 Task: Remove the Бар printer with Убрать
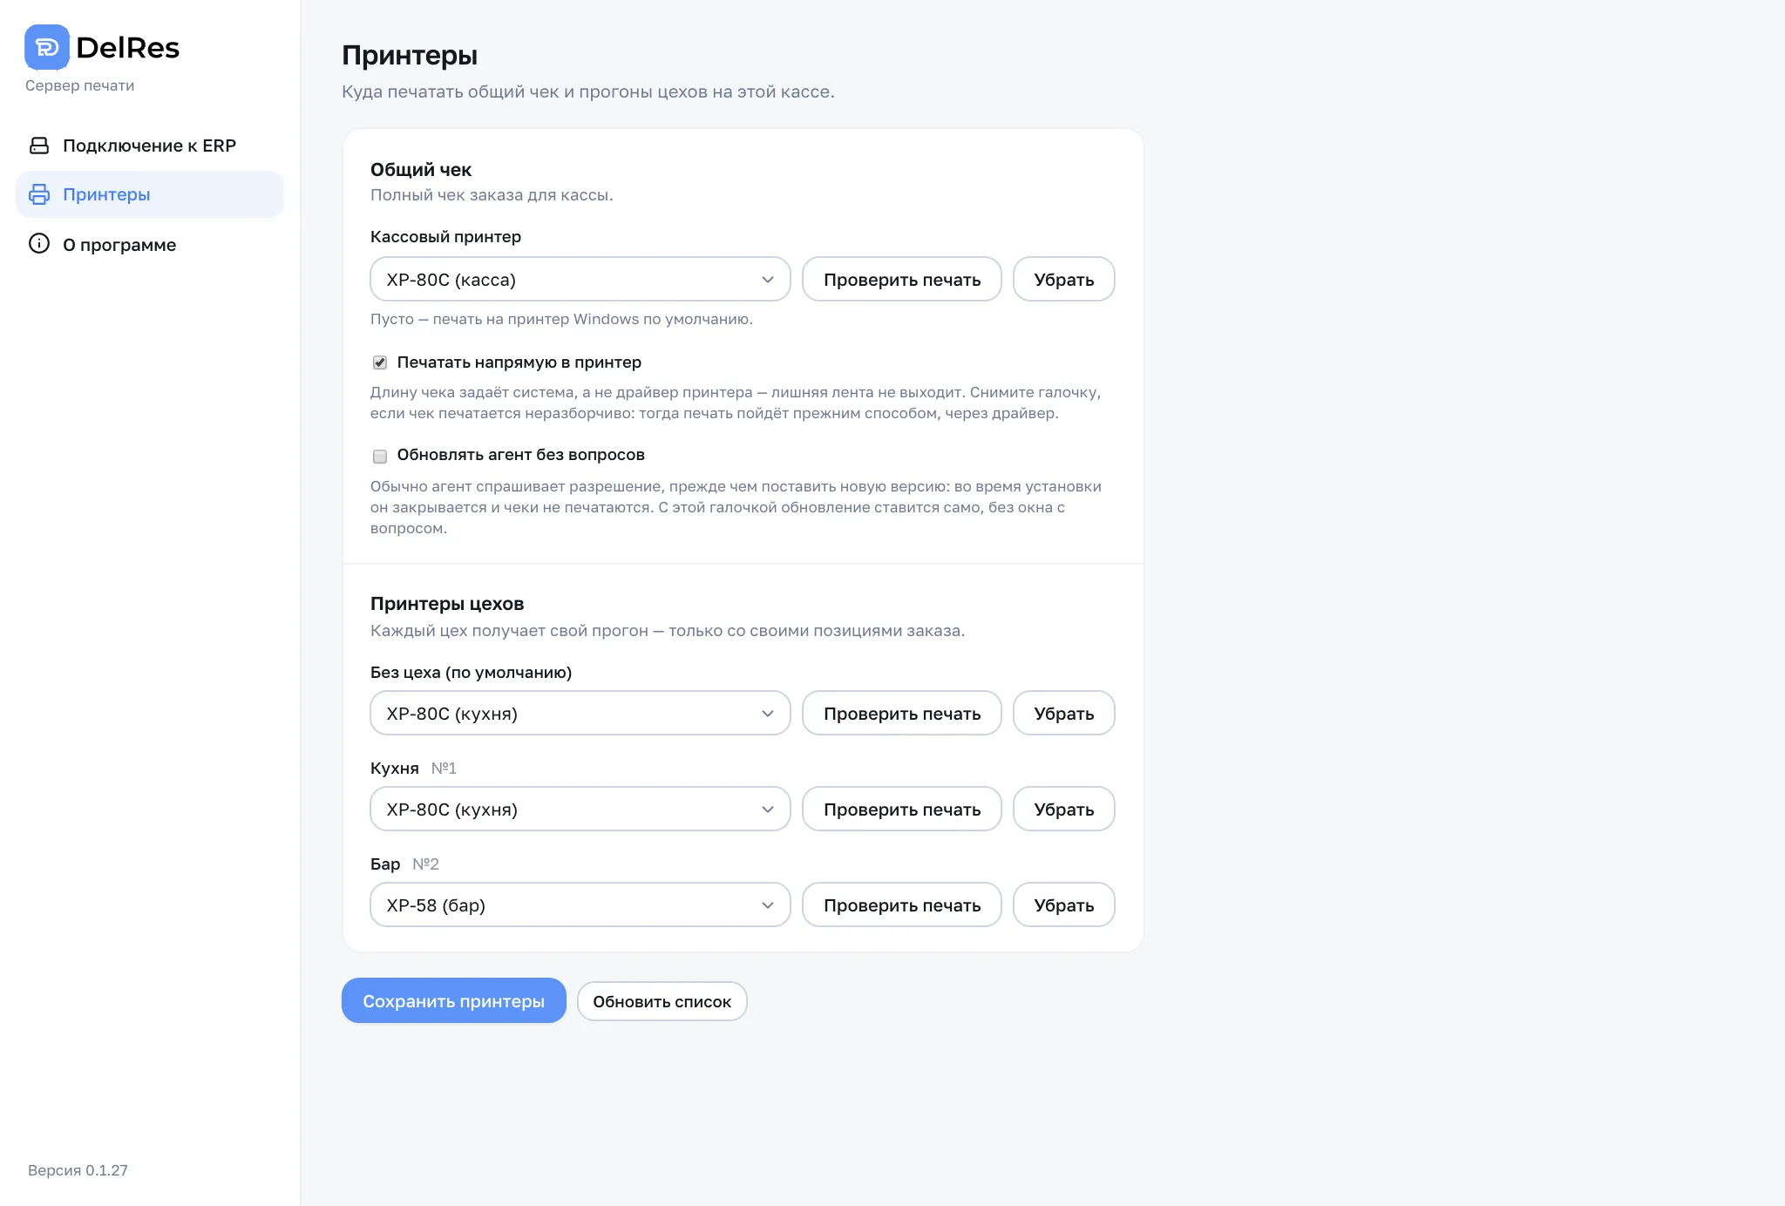tap(1064, 904)
